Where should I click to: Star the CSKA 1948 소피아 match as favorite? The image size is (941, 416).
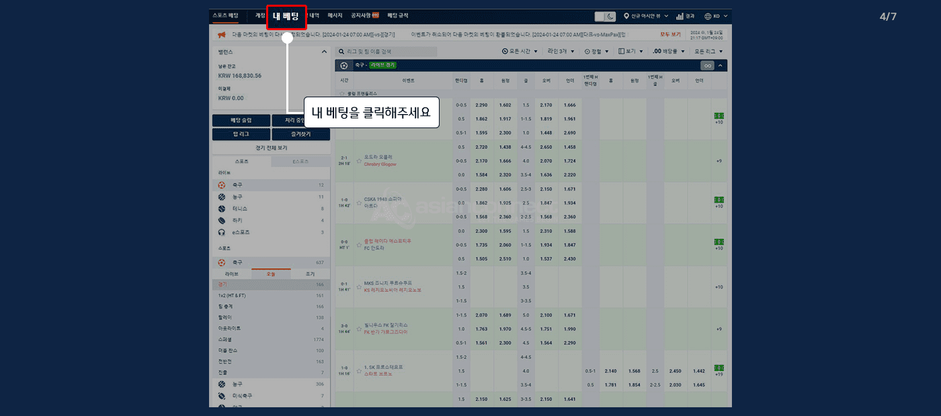click(360, 203)
